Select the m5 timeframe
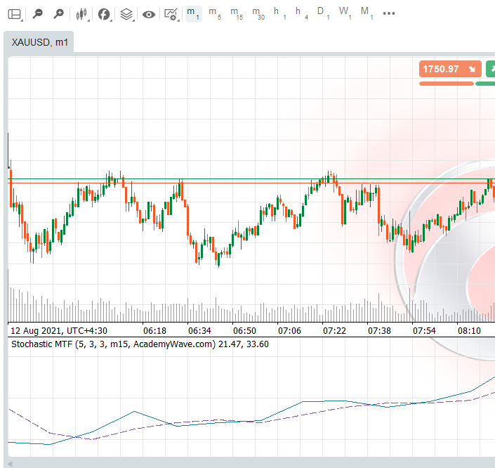Viewport: 495px width, 468px height. pyautogui.click(x=215, y=14)
